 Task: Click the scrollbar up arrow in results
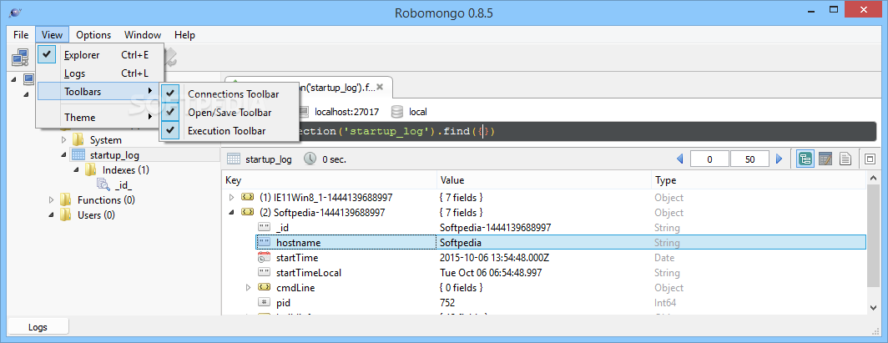[873, 179]
